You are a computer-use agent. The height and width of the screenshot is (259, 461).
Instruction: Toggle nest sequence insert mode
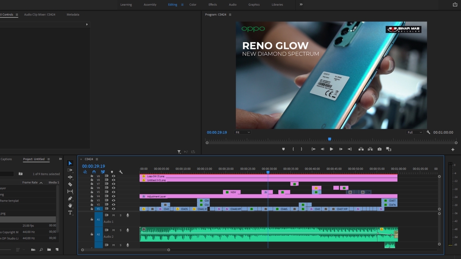tap(85, 172)
